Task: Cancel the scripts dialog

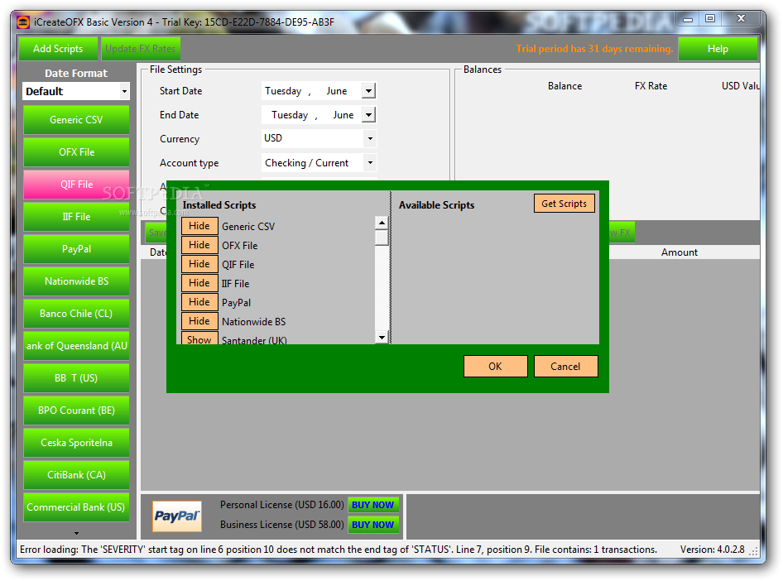Action: point(566,367)
